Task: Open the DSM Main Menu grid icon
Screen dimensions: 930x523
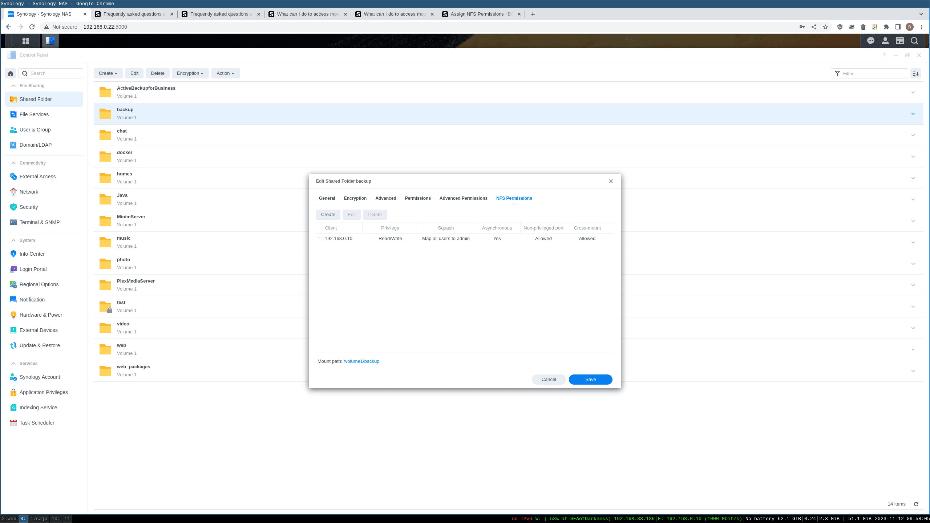Action: coord(25,41)
